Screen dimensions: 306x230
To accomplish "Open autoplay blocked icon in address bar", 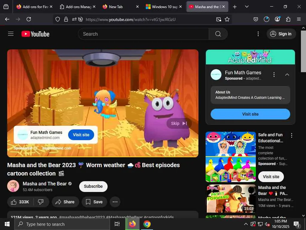I will [x=80, y=19].
